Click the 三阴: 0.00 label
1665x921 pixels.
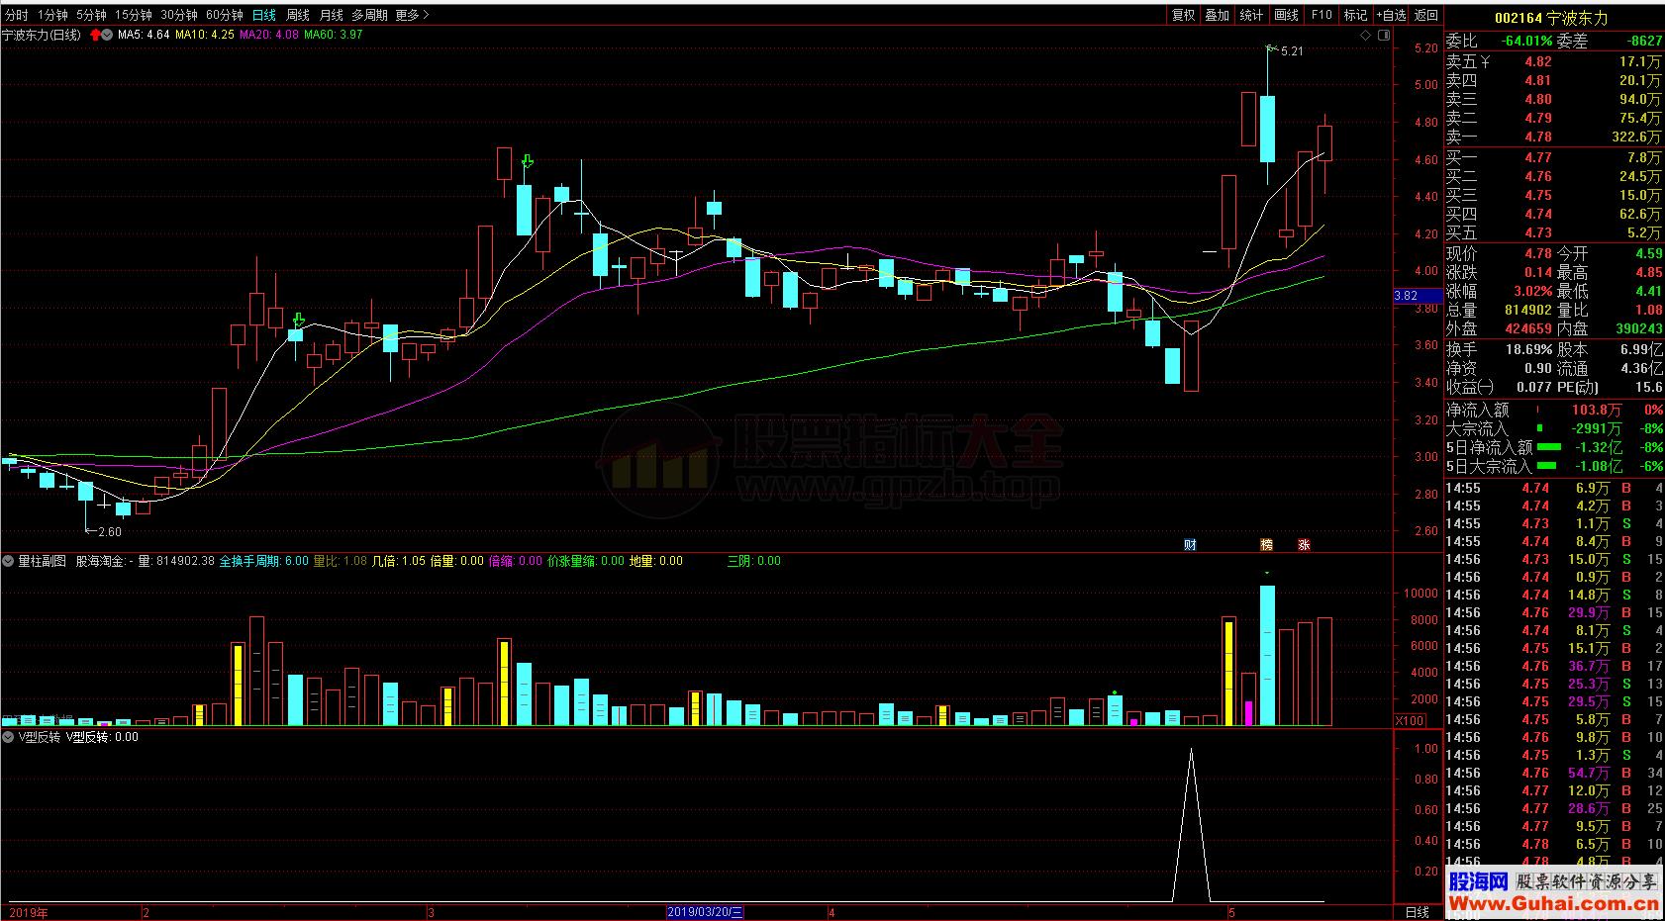pyautogui.click(x=754, y=561)
